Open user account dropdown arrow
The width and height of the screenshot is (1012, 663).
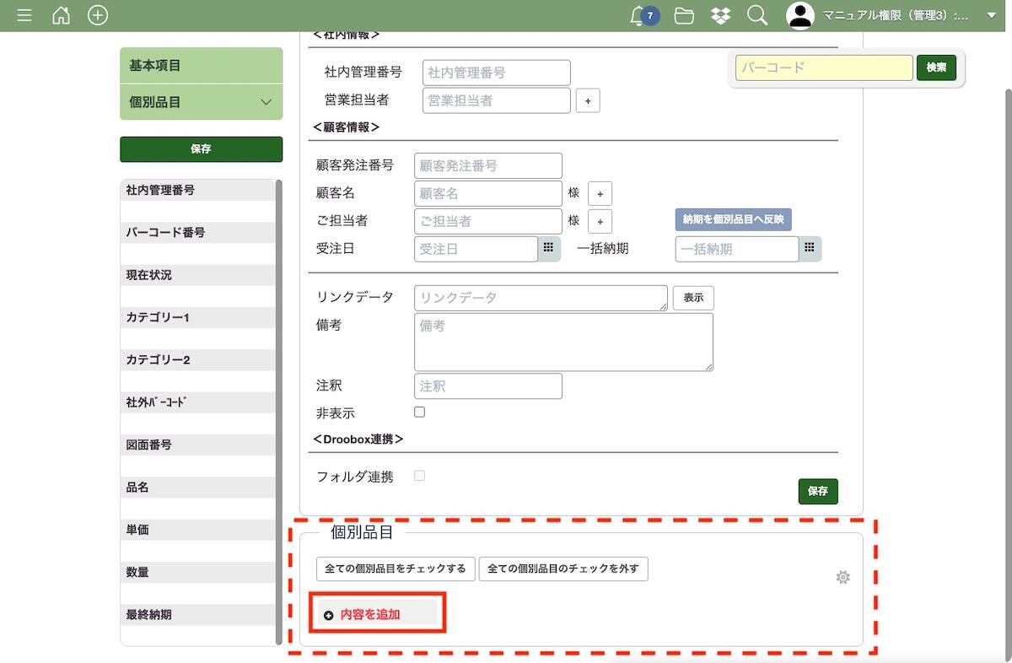(991, 15)
